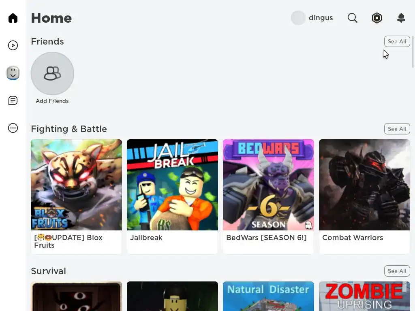Open the More options ellipsis sidebar icon
Image resolution: width=415 pixels, height=311 pixels.
13,128
